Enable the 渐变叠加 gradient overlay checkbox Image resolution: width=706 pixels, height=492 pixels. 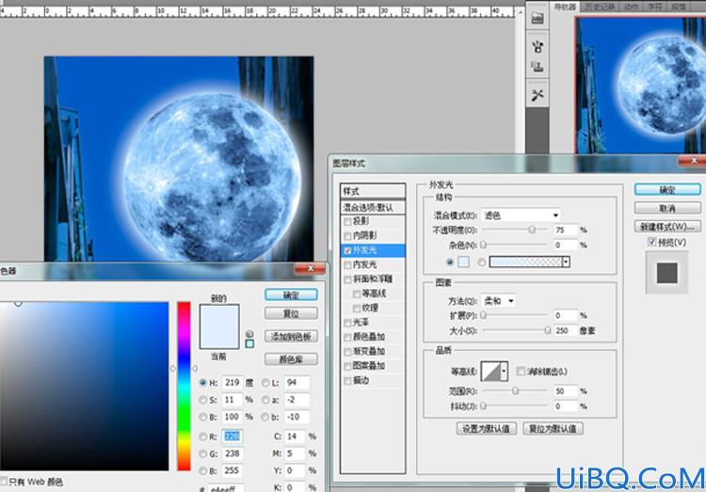click(347, 352)
